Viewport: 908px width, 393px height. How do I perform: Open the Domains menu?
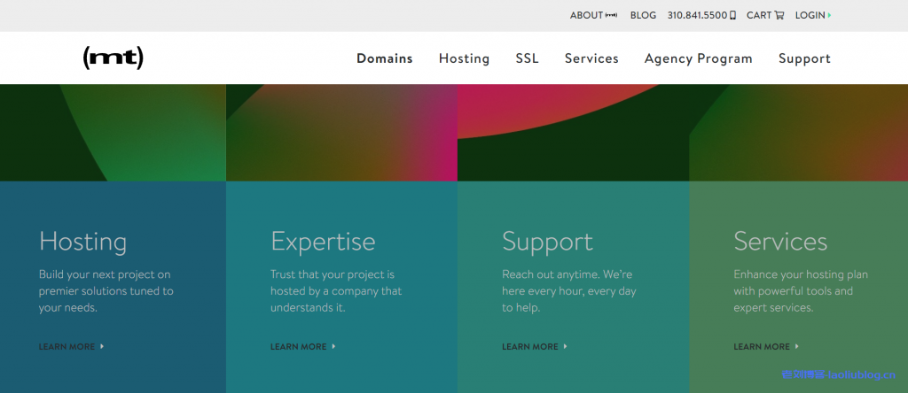point(384,58)
